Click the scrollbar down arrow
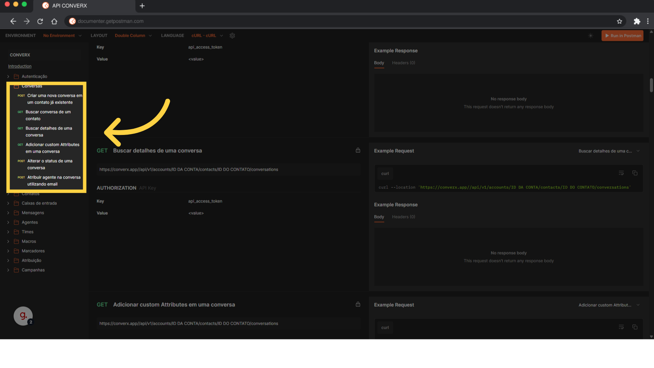The width and height of the screenshot is (654, 368). 651,337
